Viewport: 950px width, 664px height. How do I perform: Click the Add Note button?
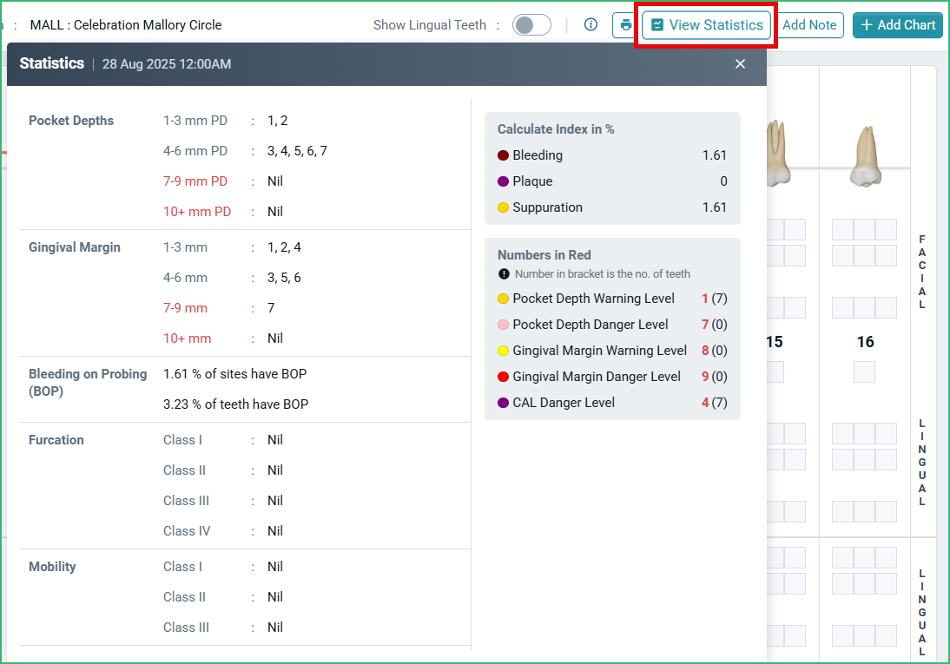[810, 25]
